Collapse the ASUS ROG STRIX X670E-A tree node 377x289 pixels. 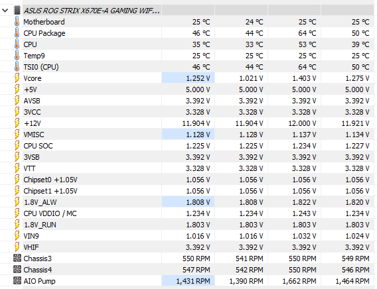(5, 11)
